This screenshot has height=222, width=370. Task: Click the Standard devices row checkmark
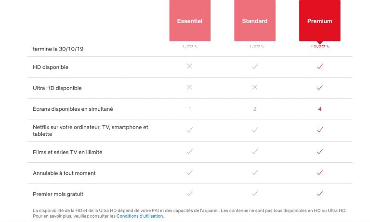pyautogui.click(x=254, y=130)
